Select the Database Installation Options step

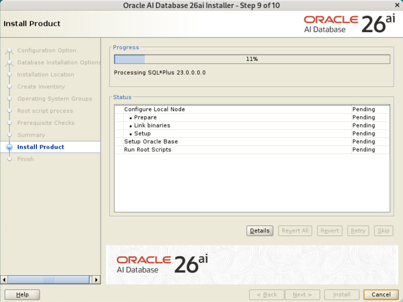coord(59,62)
